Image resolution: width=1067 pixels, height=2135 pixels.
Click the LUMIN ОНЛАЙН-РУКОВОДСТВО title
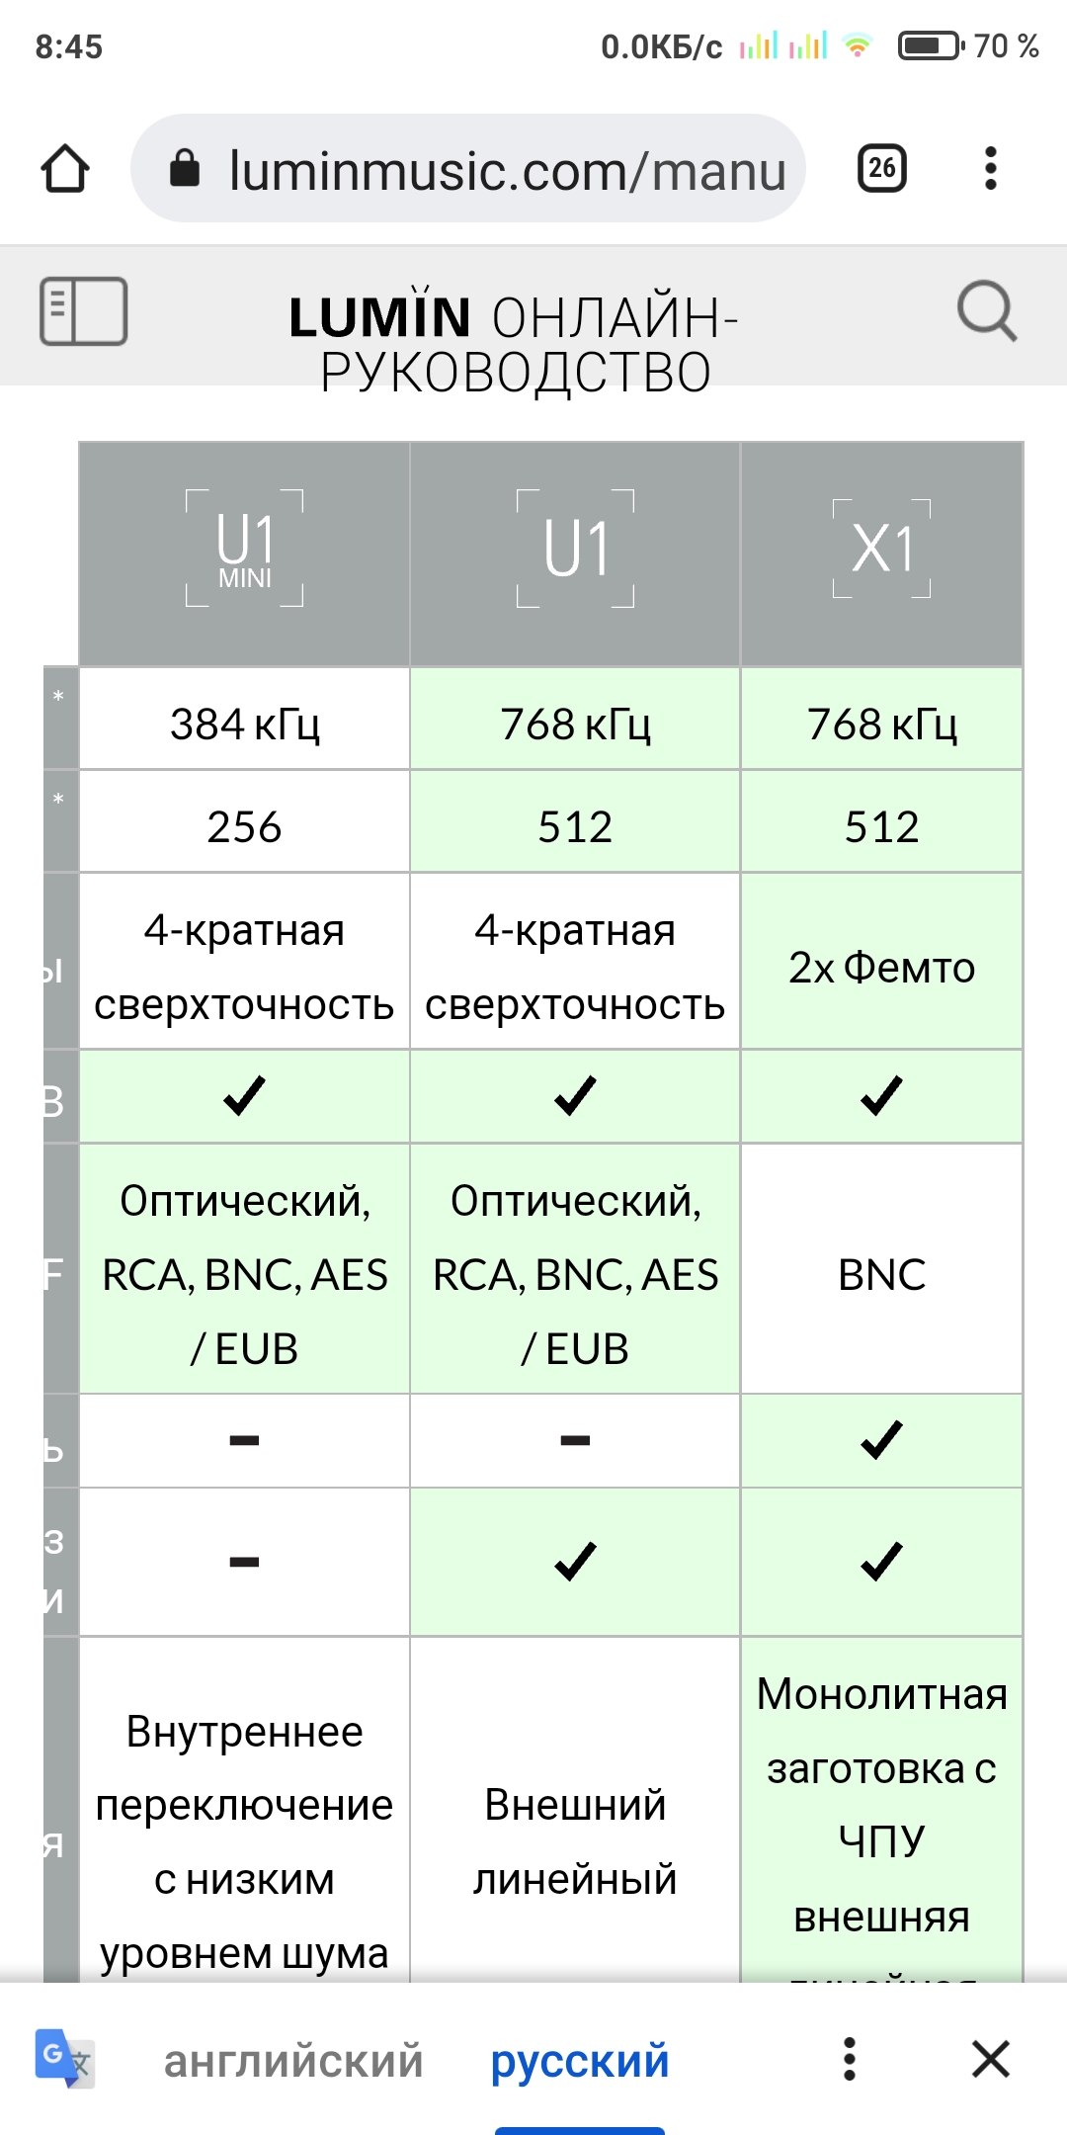point(515,344)
